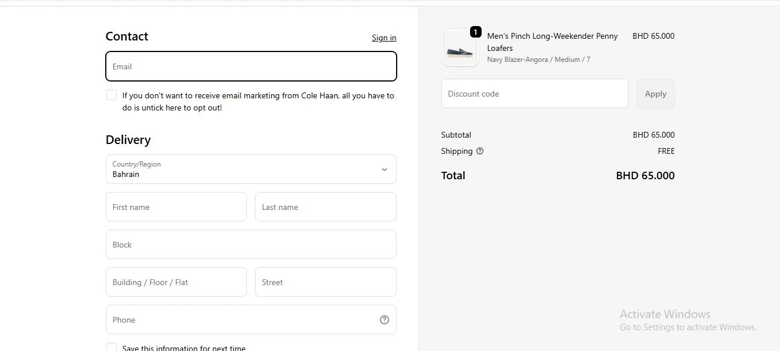This screenshot has width=780, height=351.
Task: Click the Apply discount button
Action: click(x=656, y=93)
